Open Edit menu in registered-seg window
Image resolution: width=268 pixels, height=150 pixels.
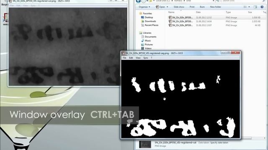[131, 58]
